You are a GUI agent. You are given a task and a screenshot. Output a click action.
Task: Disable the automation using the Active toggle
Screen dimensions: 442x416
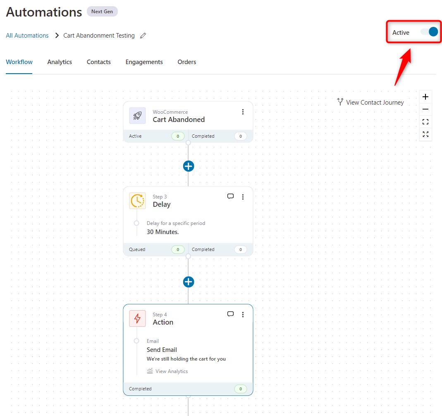click(429, 31)
